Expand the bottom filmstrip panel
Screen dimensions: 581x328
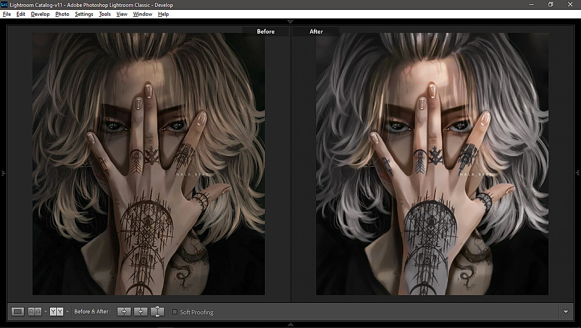click(x=290, y=325)
